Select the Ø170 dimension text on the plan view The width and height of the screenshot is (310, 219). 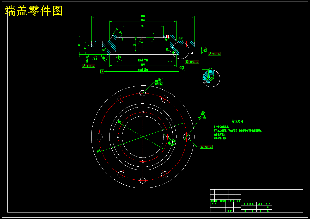click(99, 151)
